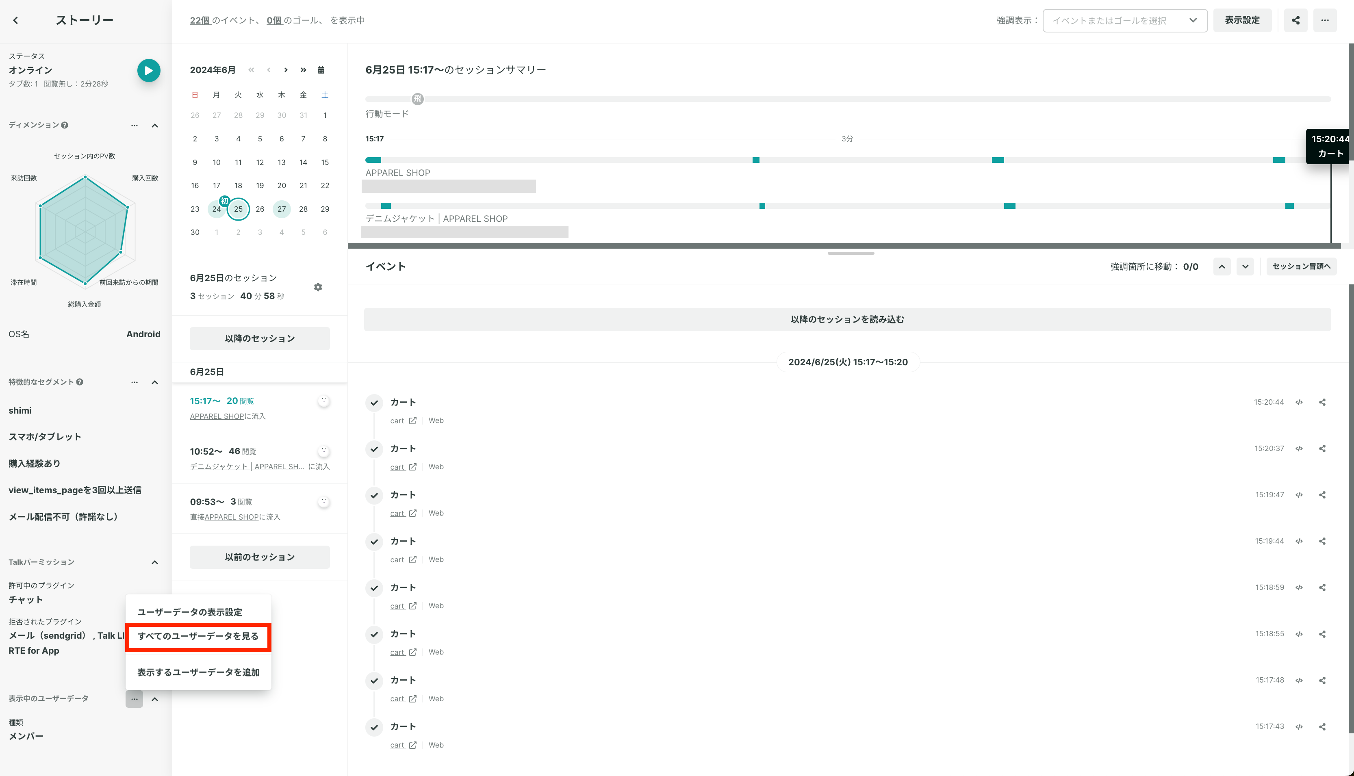This screenshot has width=1354, height=776.
Task: Open code icon for 15:18:59 event
Action: click(1299, 588)
